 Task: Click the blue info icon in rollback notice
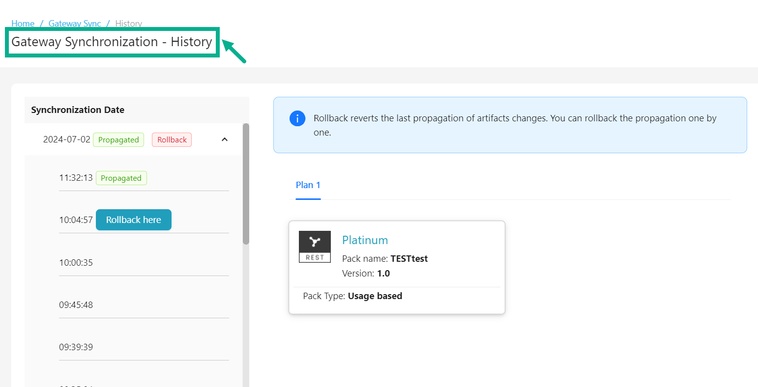pos(297,118)
